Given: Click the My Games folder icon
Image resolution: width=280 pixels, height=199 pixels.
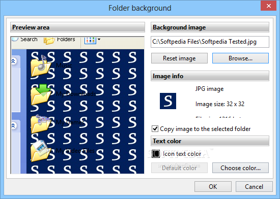Looking at the screenshot, I should click(41, 124).
